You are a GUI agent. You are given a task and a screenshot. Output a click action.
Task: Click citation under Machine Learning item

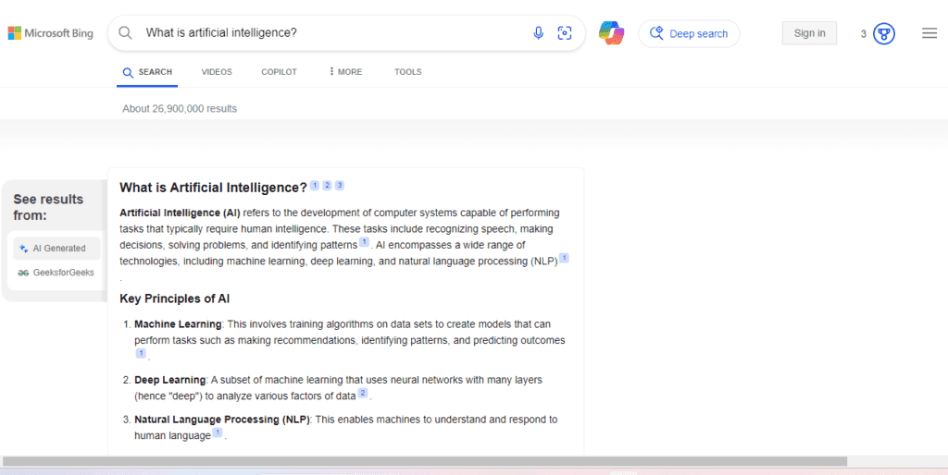(141, 354)
